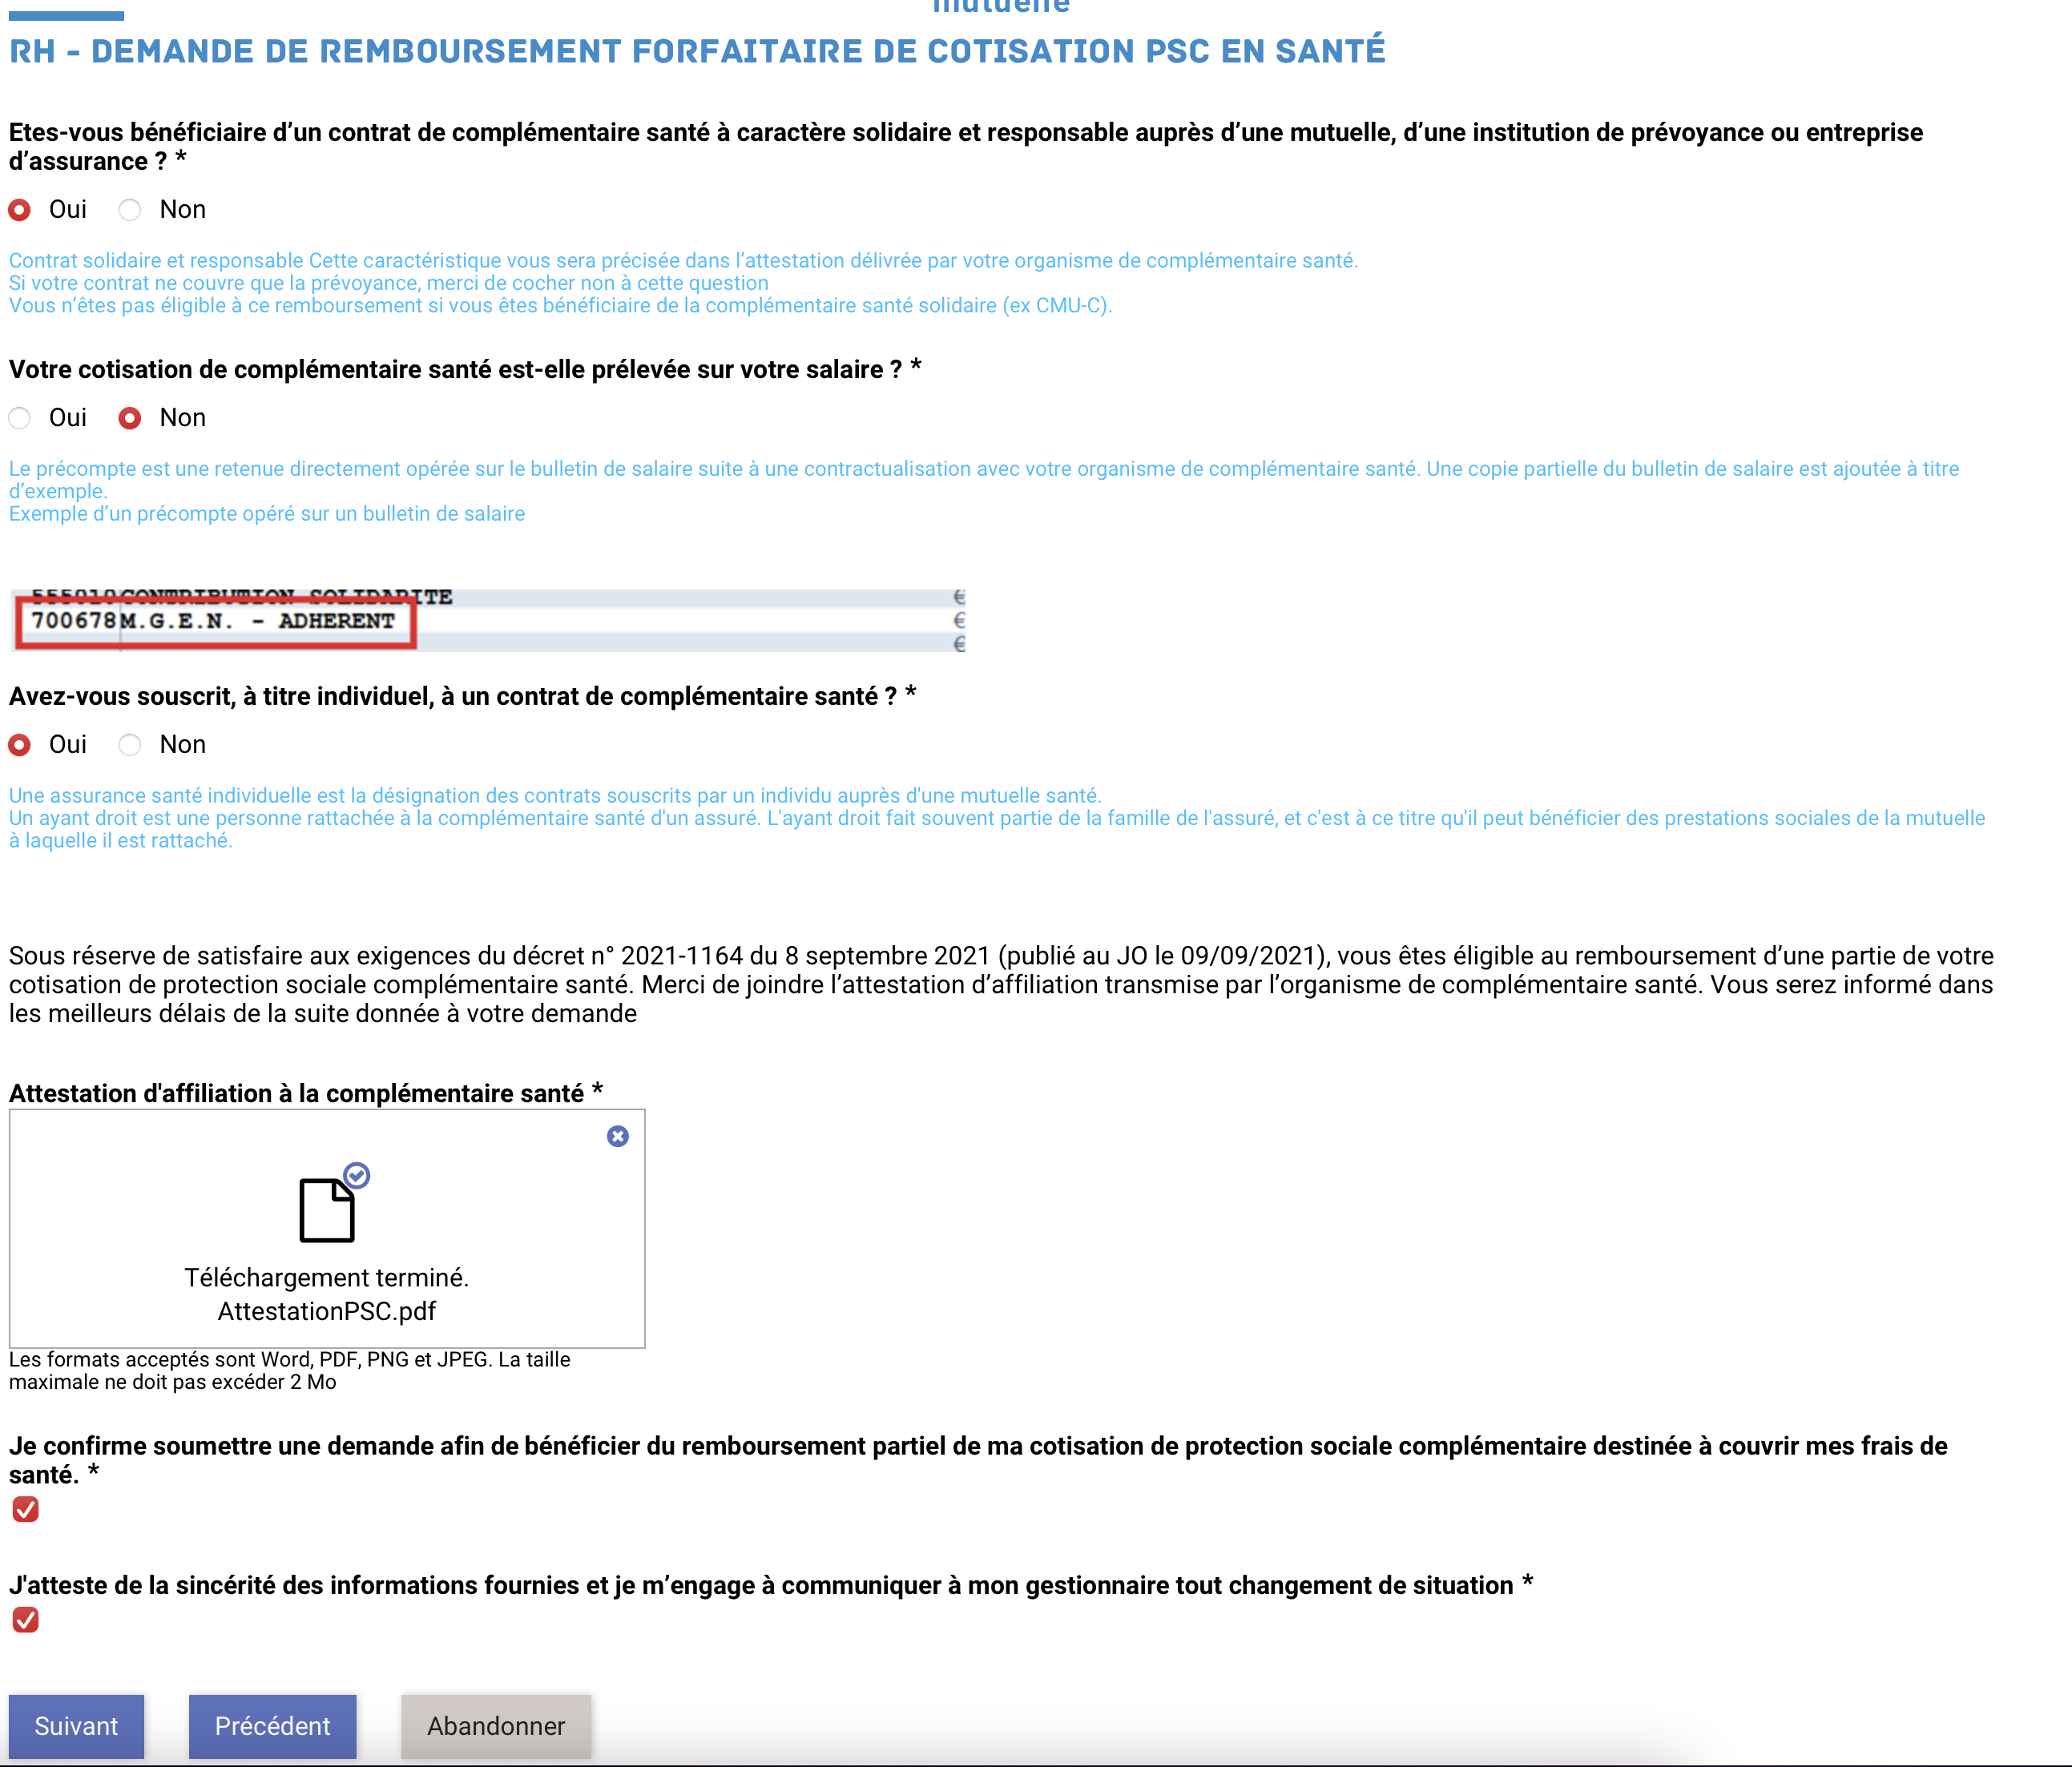Click the Abandonner button to cancel
Screen dimensions: 2072x1767
pos(494,1725)
